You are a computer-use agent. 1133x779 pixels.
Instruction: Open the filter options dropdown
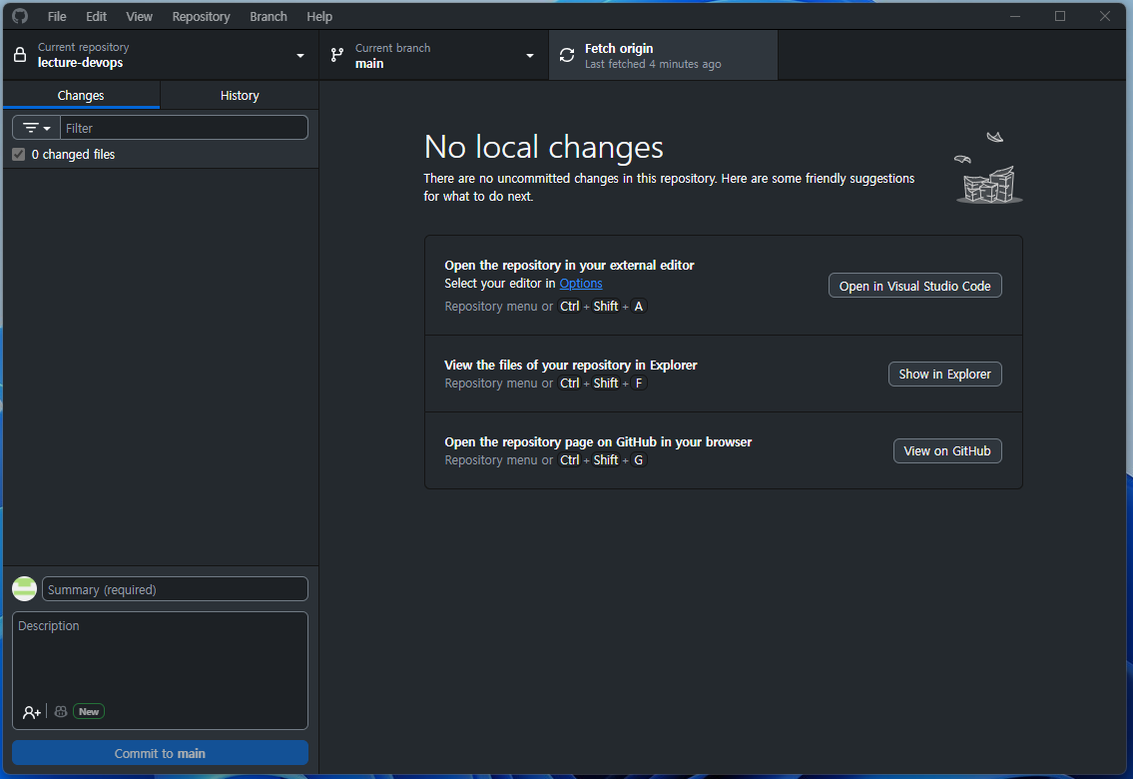point(36,128)
